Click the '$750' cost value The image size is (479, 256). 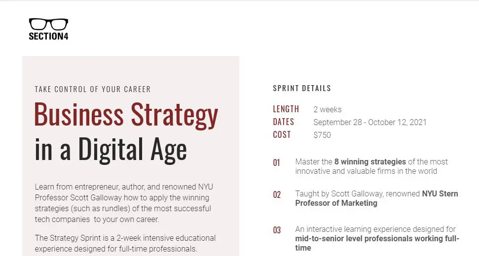pos(322,135)
